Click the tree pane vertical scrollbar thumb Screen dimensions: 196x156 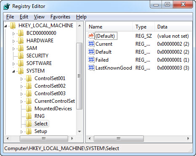pos(79,76)
